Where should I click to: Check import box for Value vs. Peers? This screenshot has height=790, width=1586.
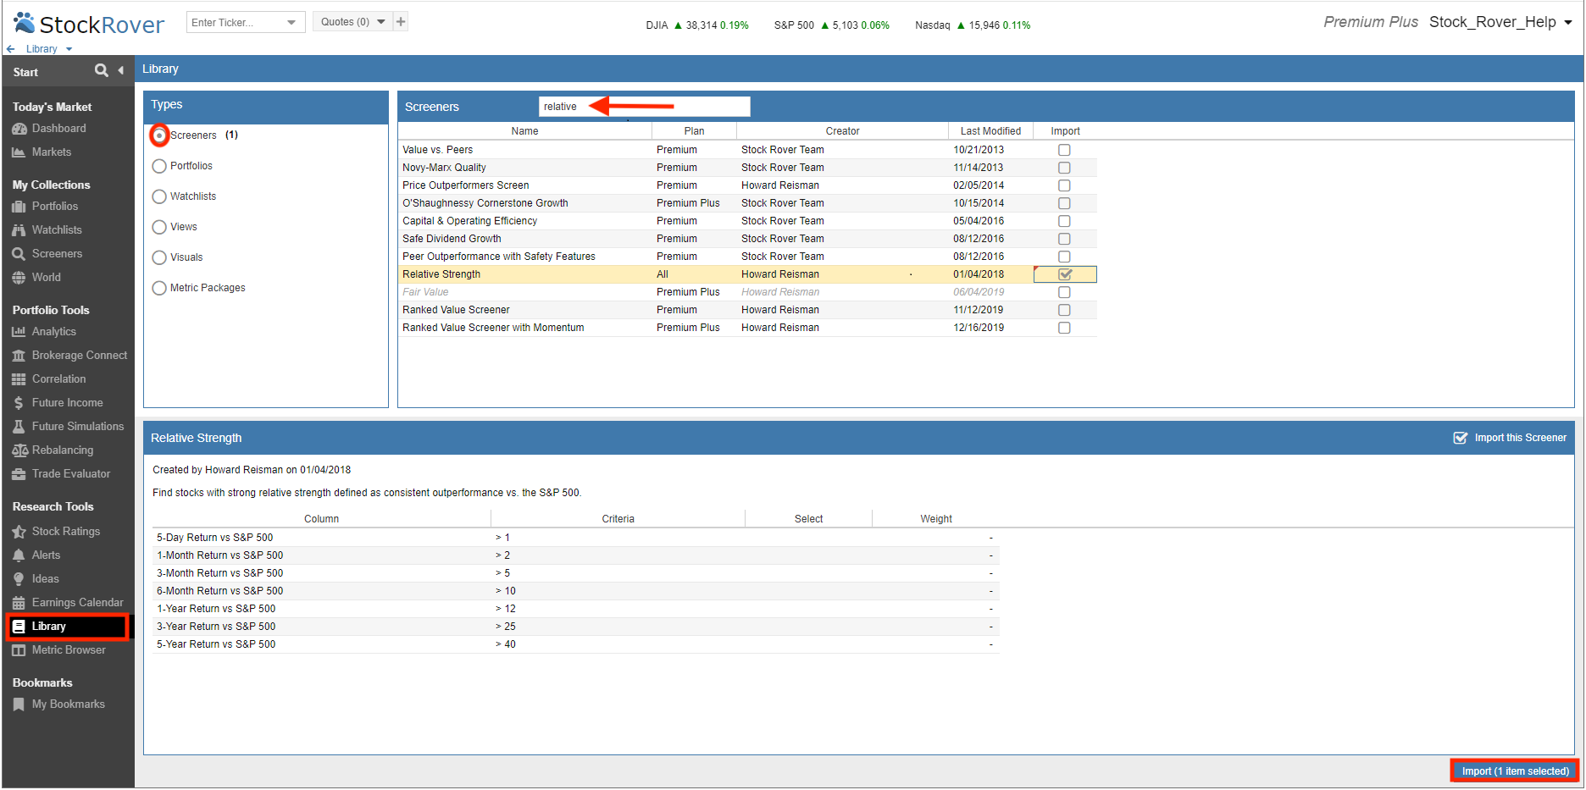tap(1064, 150)
